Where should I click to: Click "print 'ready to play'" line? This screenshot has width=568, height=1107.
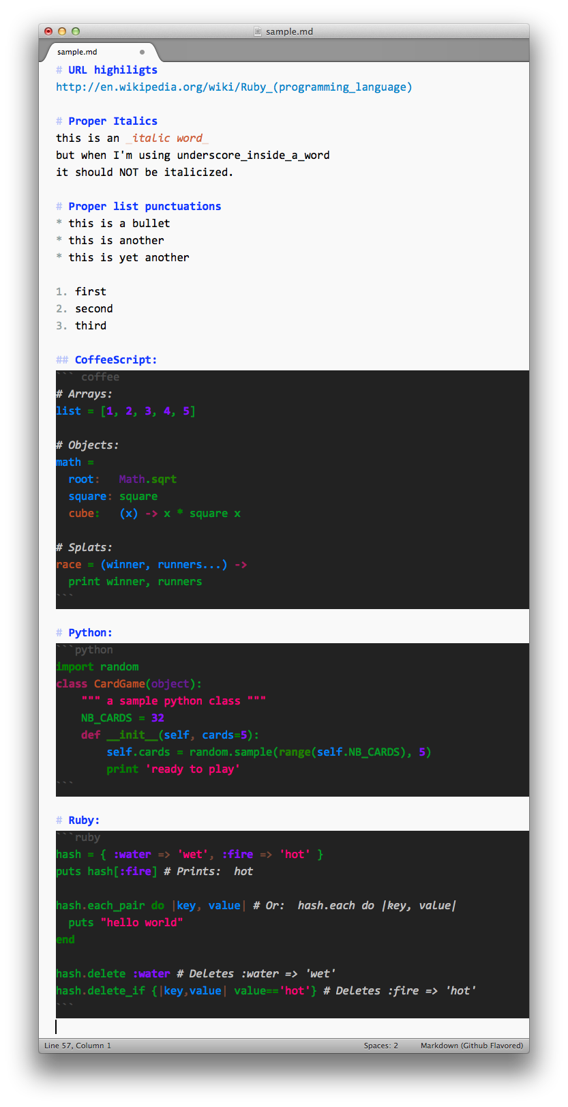pos(173,769)
